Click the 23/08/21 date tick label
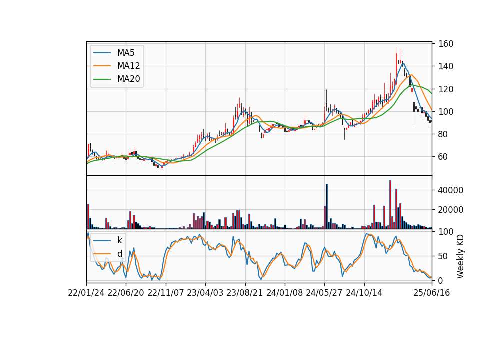The width and height of the screenshot is (480, 345). click(245, 293)
